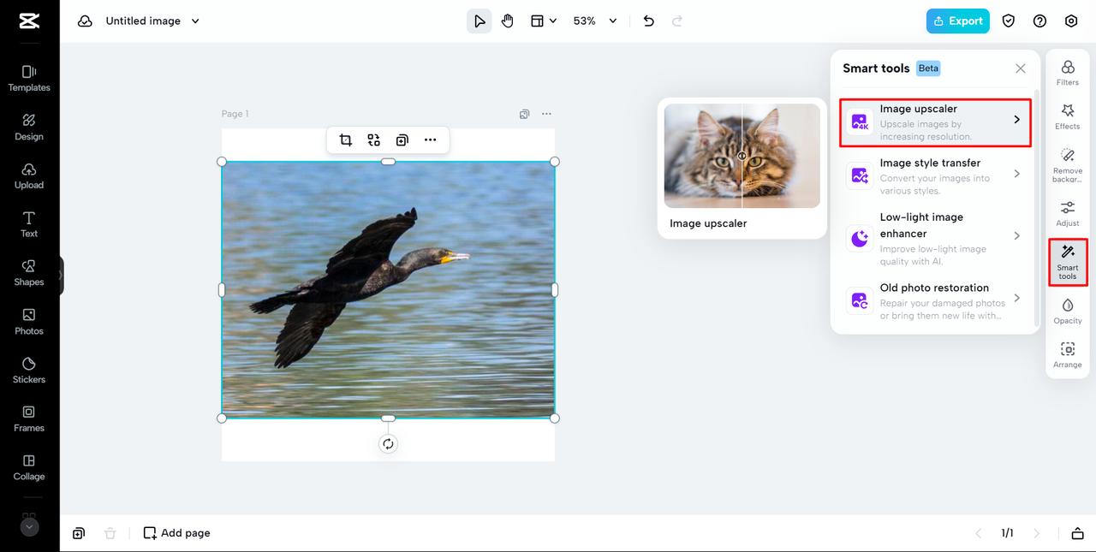Open the Collage panel
This screenshot has width=1096, height=552.
tap(29, 467)
